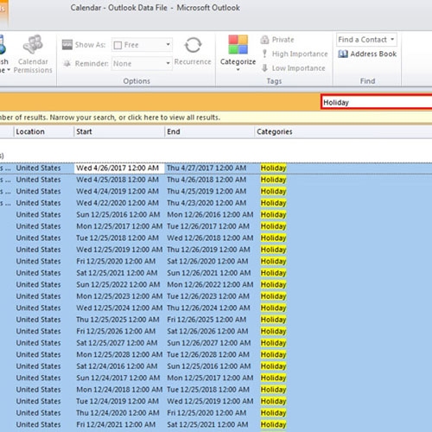Screen dimensions: 432x432
Task: Click End date Thu 4/27/2017
Action: click(206, 168)
